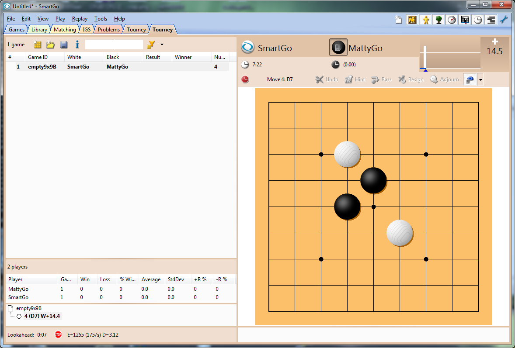The height and width of the screenshot is (348, 515).
Task: Click the Hint button
Action: pyautogui.click(x=355, y=79)
